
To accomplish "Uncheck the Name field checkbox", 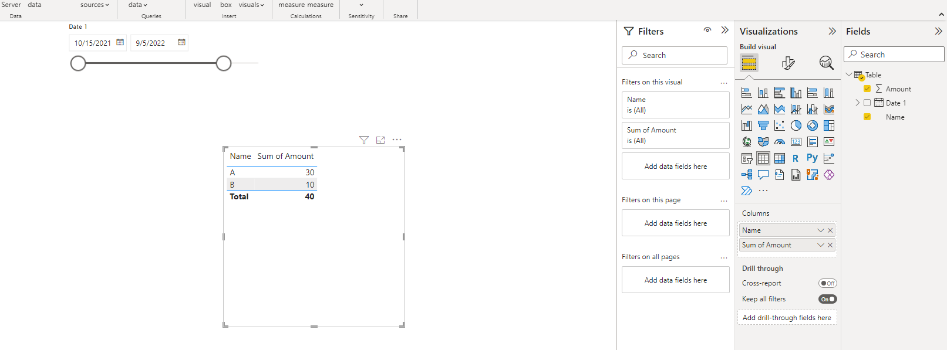I will pyautogui.click(x=867, y=117).
